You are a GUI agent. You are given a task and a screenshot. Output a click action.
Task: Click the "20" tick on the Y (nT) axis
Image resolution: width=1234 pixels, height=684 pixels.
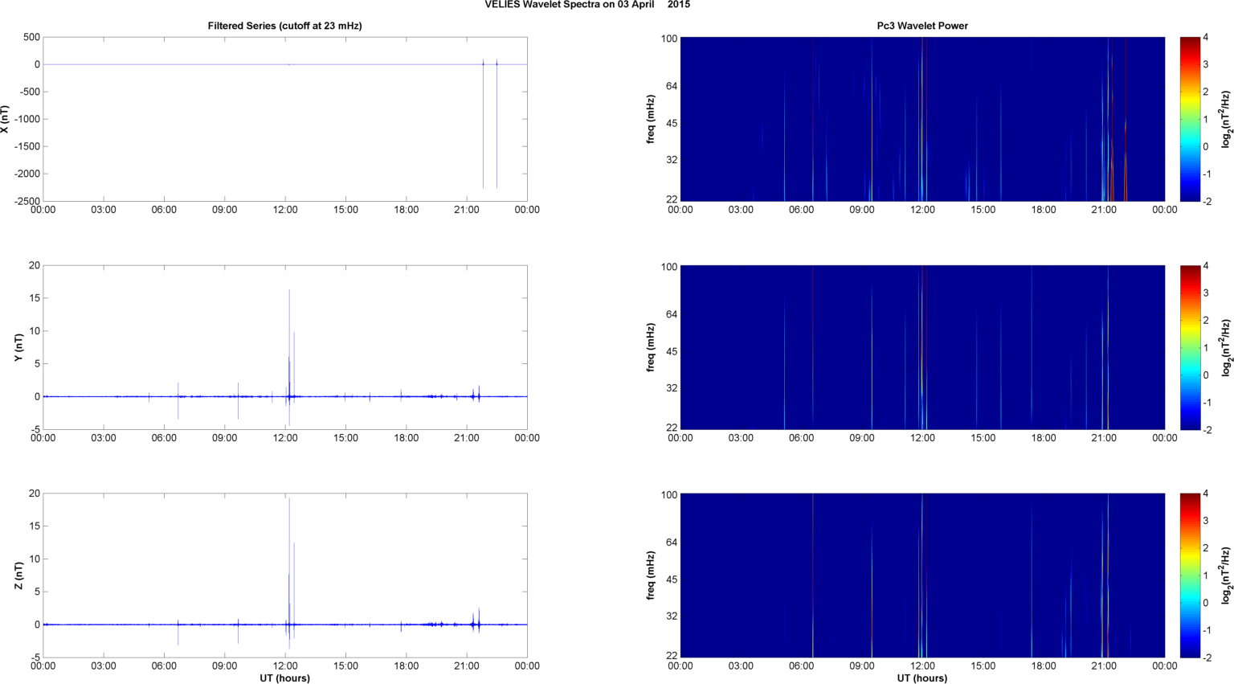35,265
